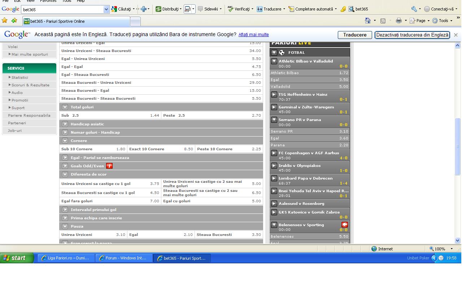Open a new browser tab

[135, 22]
